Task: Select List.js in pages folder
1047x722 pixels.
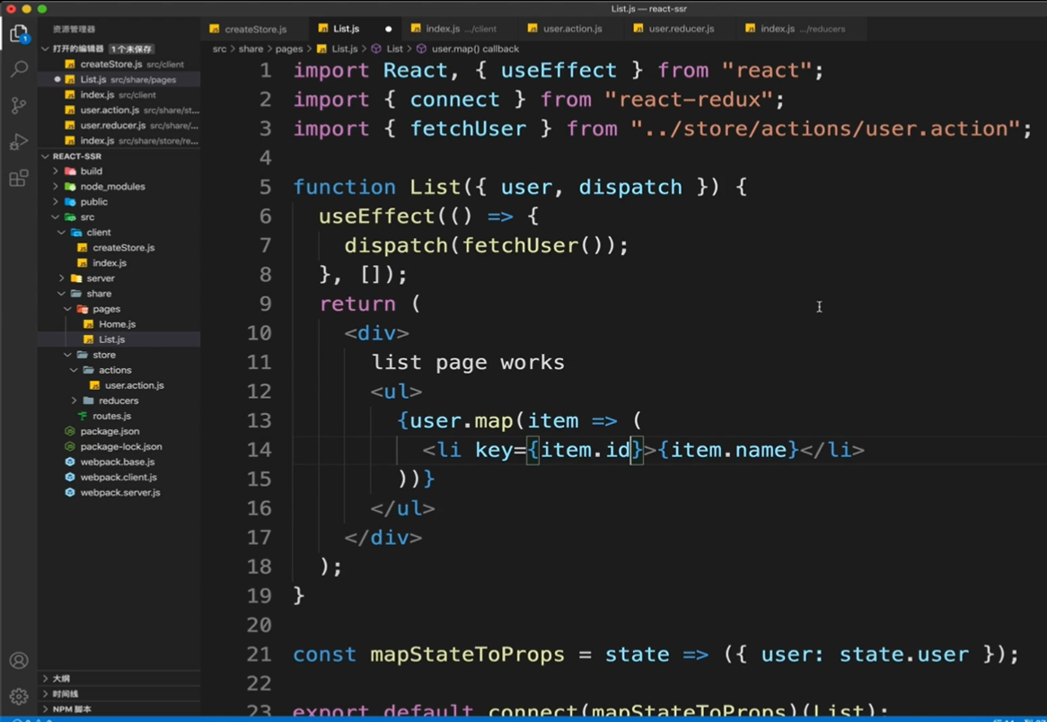Action: (119, 340)
